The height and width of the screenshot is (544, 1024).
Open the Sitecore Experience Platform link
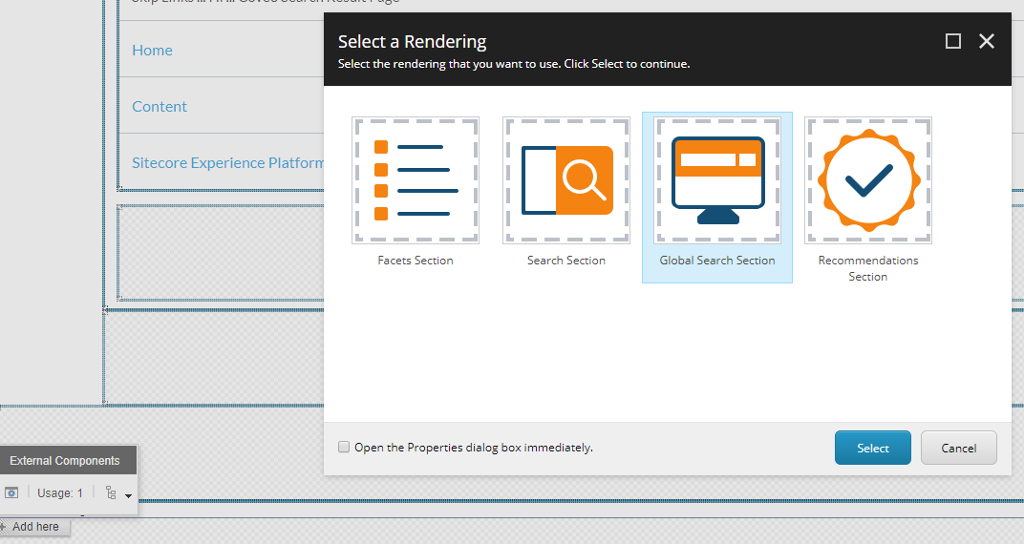point(227,162)
